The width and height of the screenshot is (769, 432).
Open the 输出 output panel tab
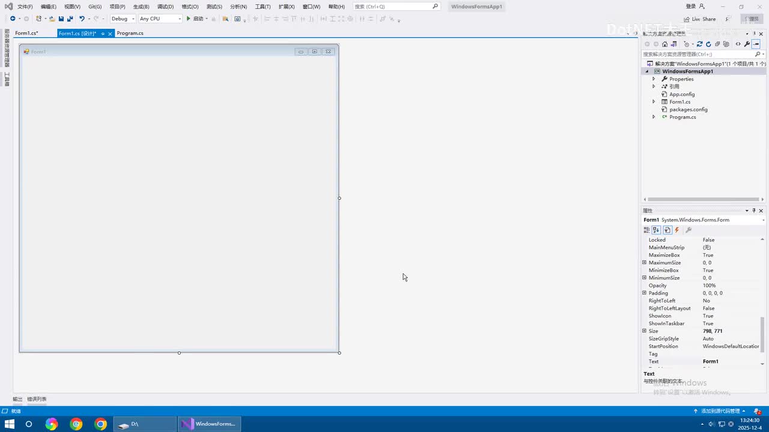[17, 399]
